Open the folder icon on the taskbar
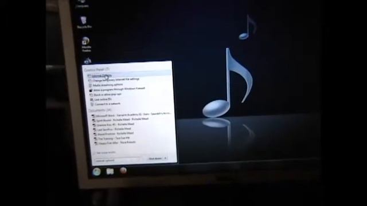The height and width of the screenshot is (206, 367). (x=110, y=172)
